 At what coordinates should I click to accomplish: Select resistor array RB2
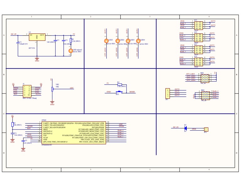pyautogui.click(x=206, y=96)
